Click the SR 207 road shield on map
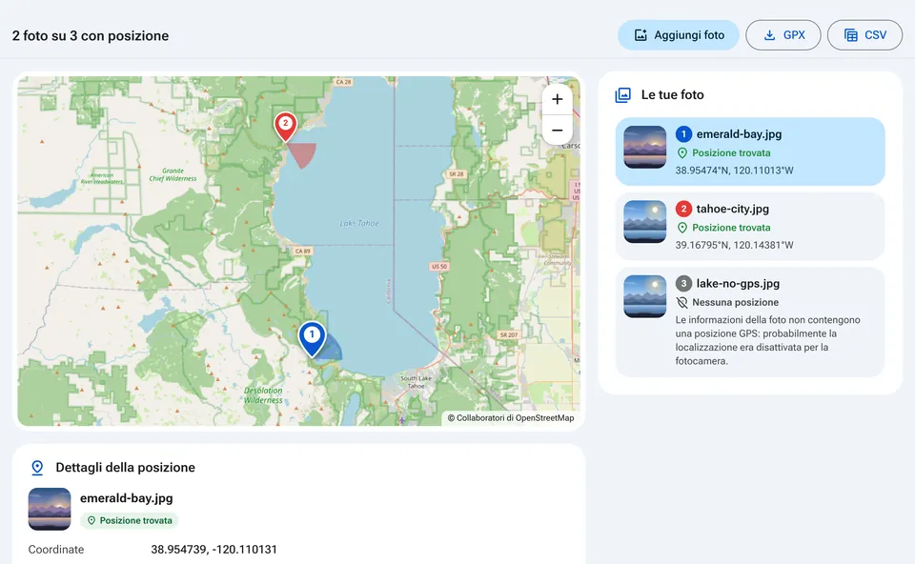The width and height of the screenshot is (915, 564). pyautogui.click(x=508, y=334)
